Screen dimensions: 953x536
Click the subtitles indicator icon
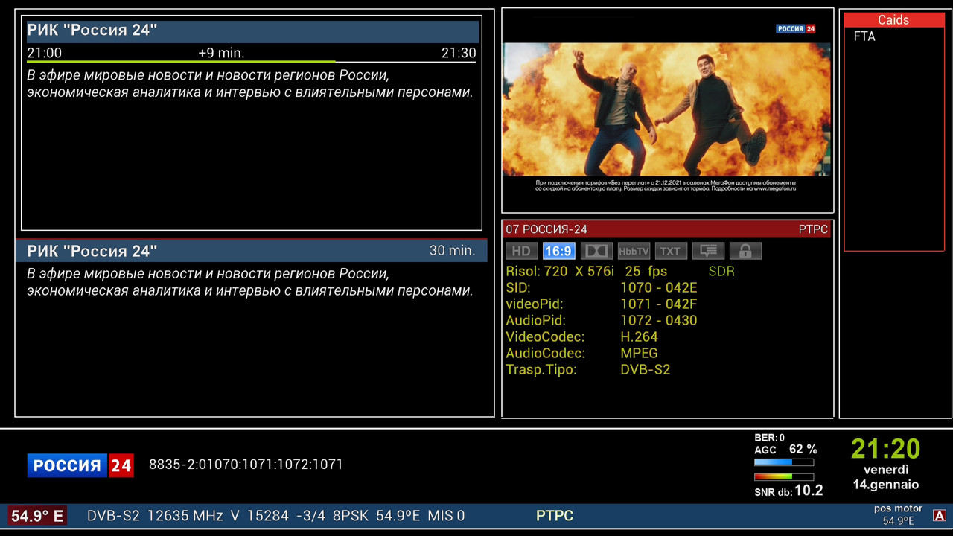(x=708, y=251)
